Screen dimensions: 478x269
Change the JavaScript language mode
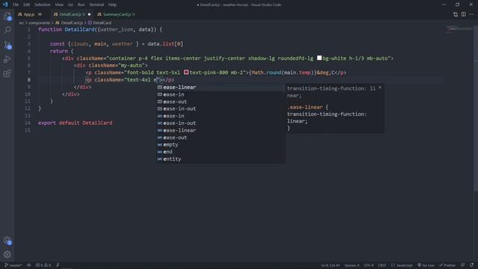[x=402, y=265]
